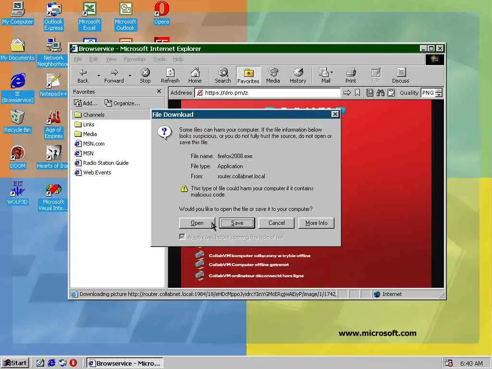Select the Notepad++ desktop shortcut
This screenshot has width=492, height=369.
pos(53,85)
